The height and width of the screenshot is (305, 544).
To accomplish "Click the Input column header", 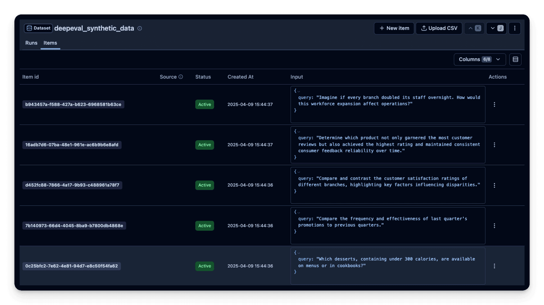I will pos(296,77).
